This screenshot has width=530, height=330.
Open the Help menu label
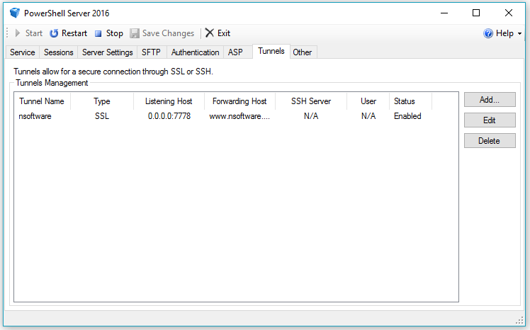click(x=504, y=33)
